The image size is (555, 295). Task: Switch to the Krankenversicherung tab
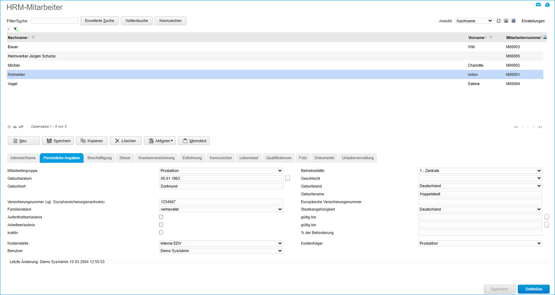157,158
